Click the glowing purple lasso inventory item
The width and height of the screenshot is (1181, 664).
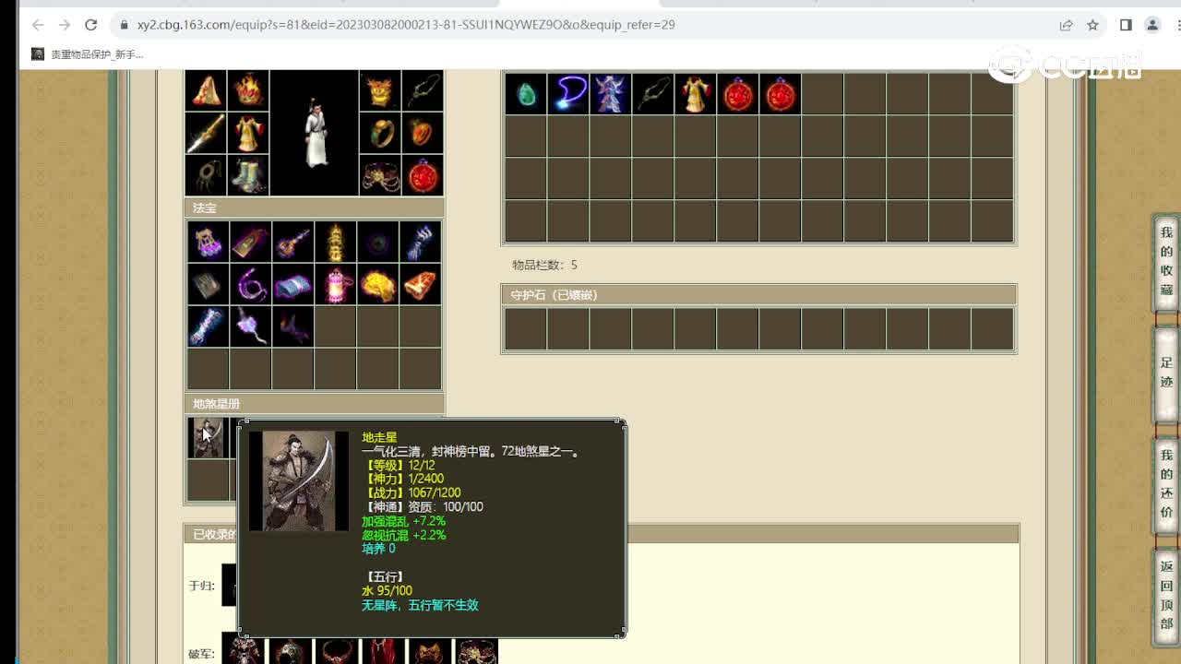(x=567, y=94)
